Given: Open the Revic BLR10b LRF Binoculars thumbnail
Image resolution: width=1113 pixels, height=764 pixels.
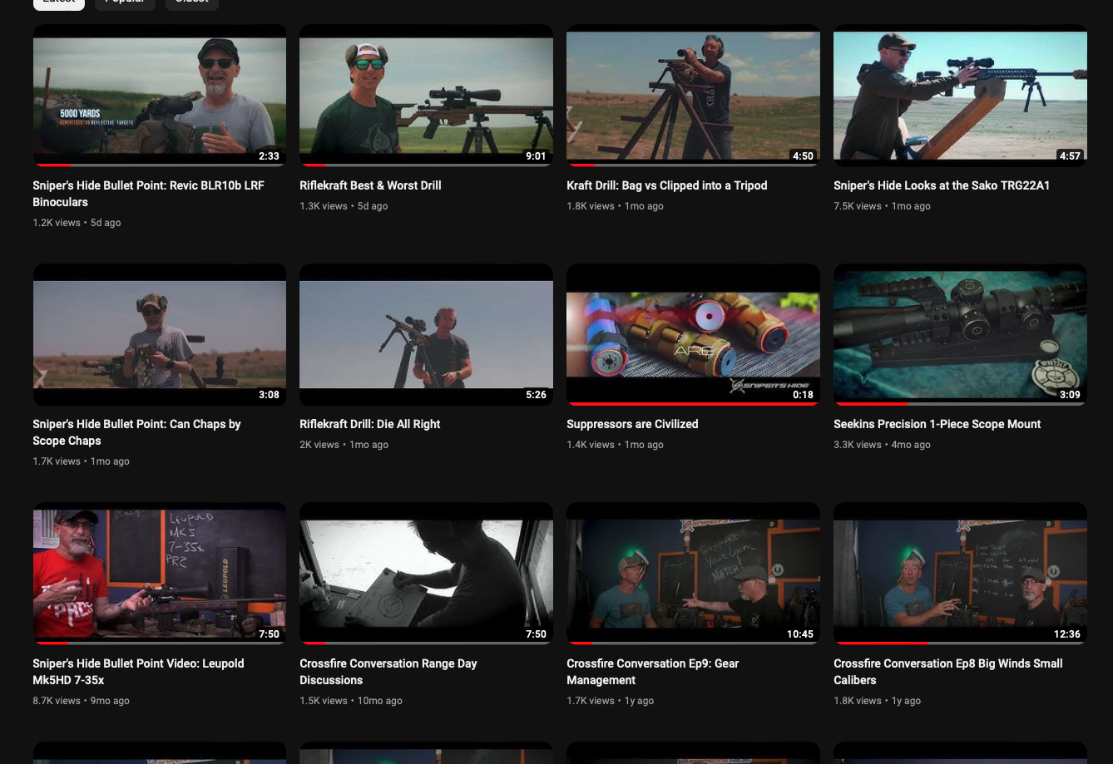Looking at the screenshot, I should click(159, 95).
